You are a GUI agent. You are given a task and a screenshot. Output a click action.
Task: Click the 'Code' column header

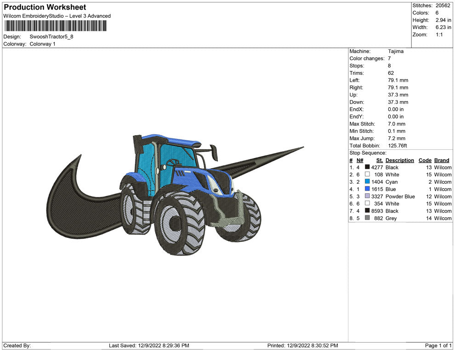[x=425, y=160]
